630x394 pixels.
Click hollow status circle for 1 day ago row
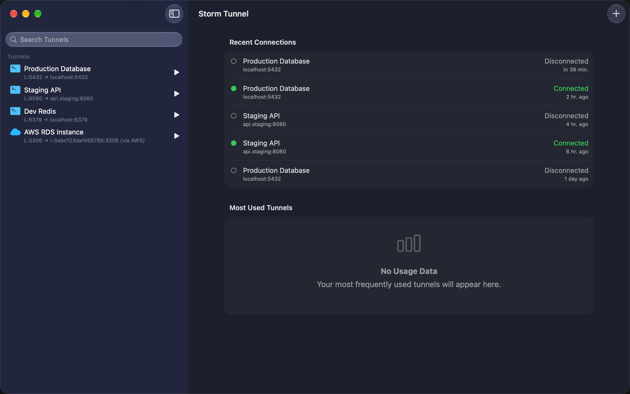coord(234,170)
